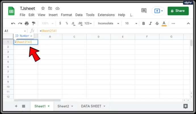Select column B header
The image size is (196, 114).
click(50, 37)
